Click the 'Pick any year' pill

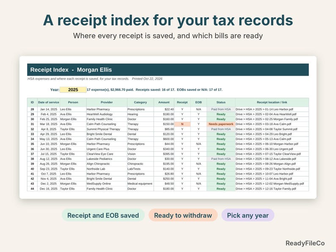coord(248,215)
